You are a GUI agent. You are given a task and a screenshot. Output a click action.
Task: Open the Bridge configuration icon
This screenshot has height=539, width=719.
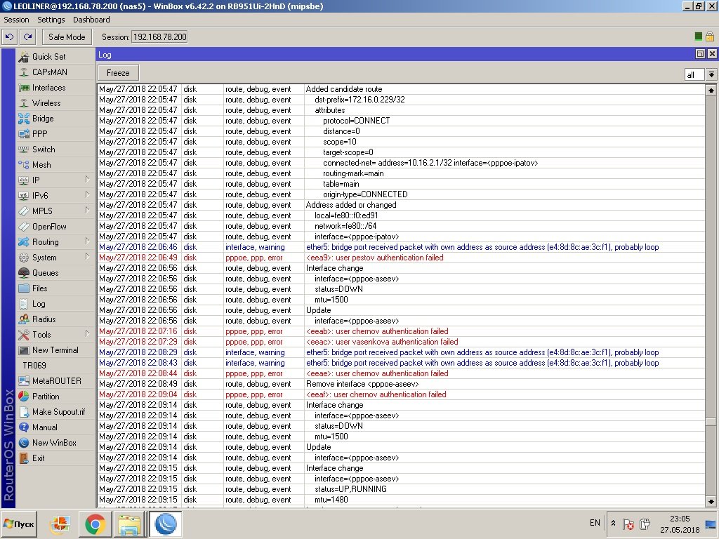tap(25, 119)
